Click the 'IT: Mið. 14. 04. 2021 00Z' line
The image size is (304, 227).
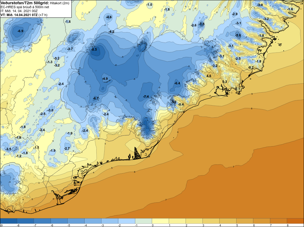pyautogui.click(x=19, y=11)
